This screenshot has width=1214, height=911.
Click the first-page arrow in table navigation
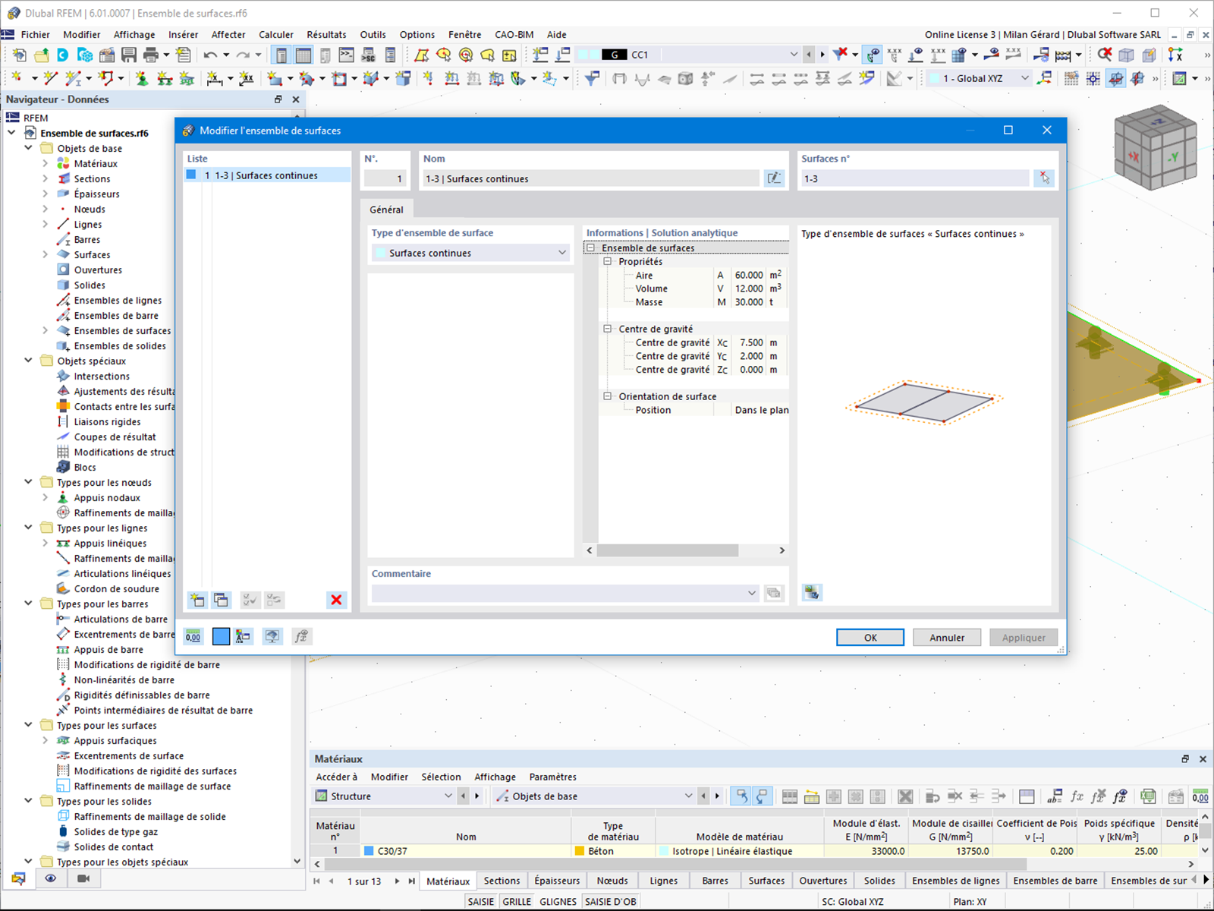point(317,881)
